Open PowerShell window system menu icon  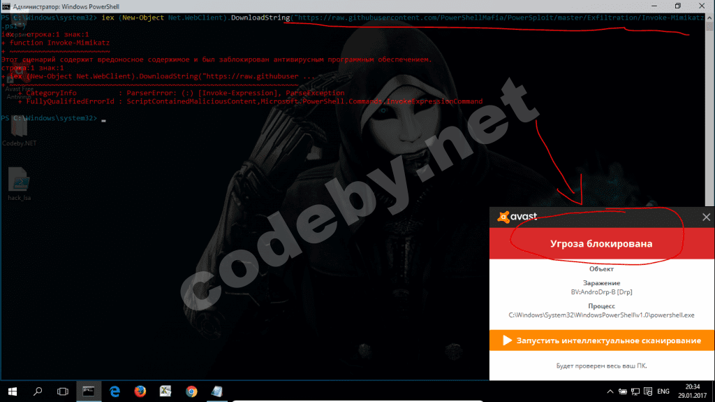6,6
